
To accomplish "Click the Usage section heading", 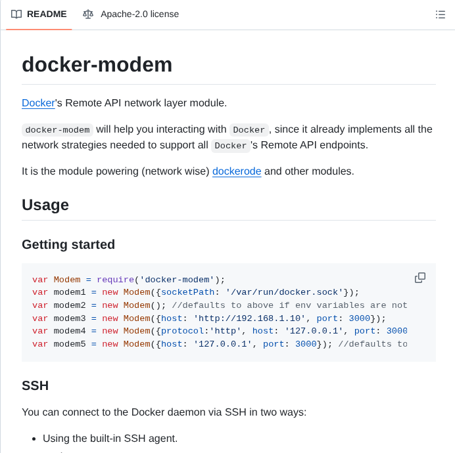I will [x=45, y=205].
